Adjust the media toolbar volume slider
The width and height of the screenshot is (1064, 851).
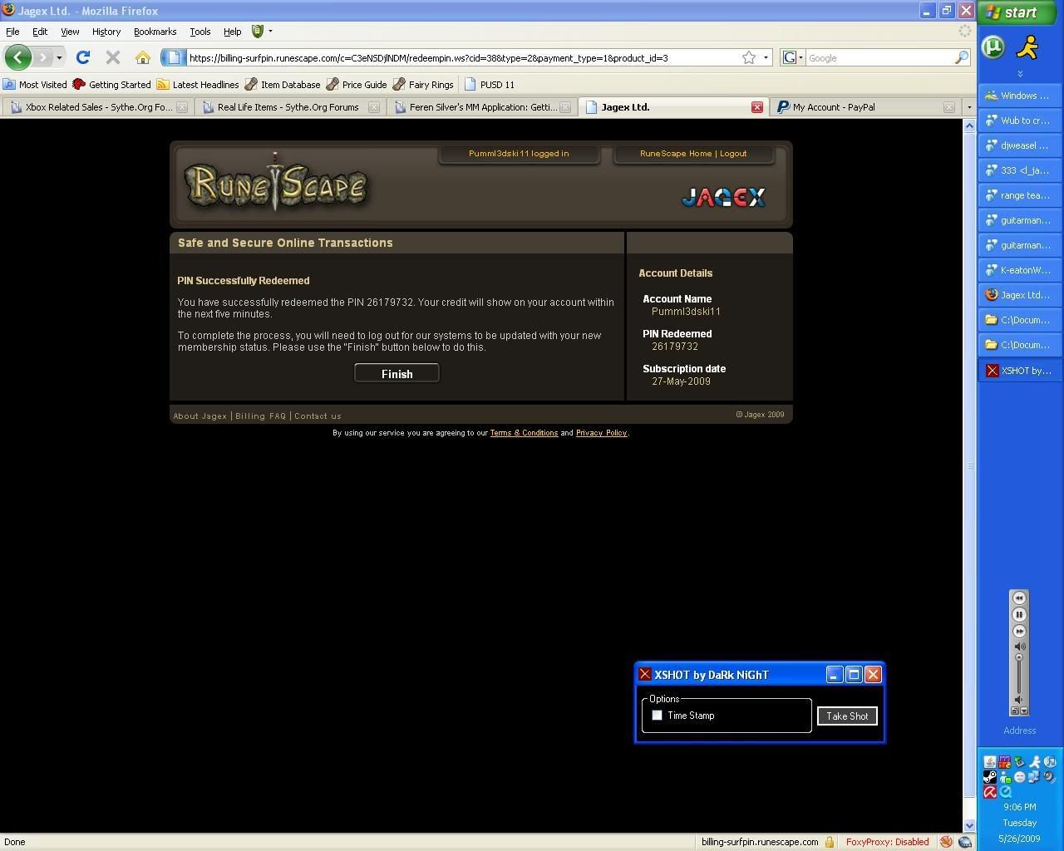point(1019,658)
